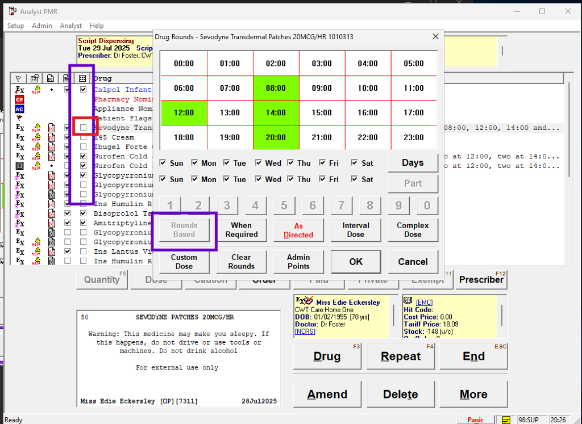Click the filter funnel column header icon
Viewport: 582px width, 424px height.
(19, 78)
